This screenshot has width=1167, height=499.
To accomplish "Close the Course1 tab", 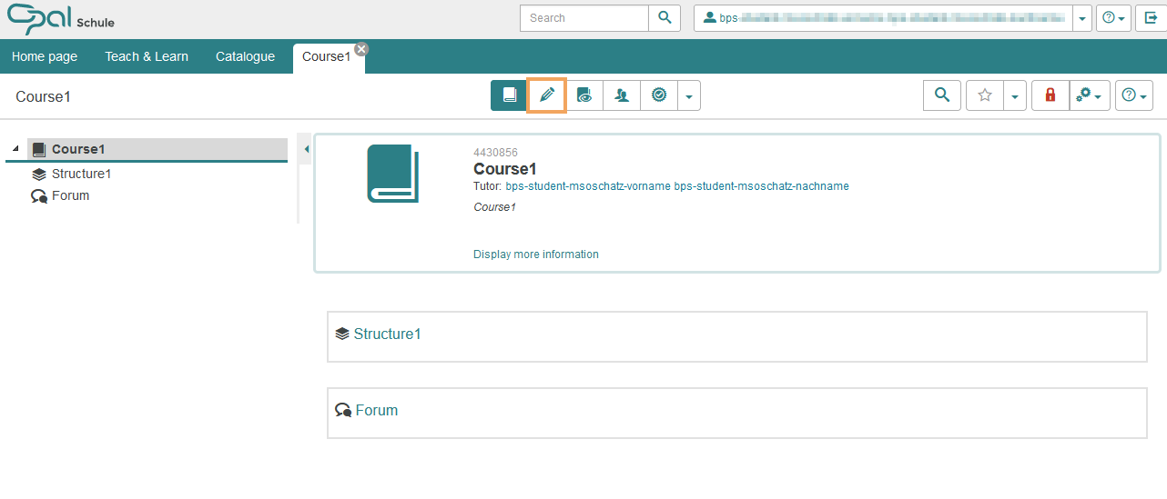I will (x=361, y=49).
